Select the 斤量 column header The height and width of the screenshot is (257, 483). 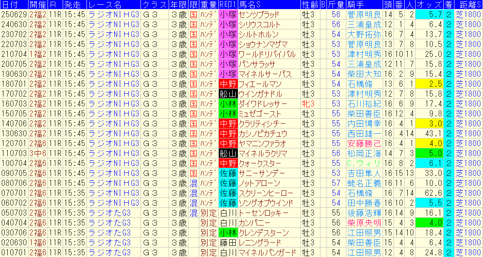[x=336, y=4]
